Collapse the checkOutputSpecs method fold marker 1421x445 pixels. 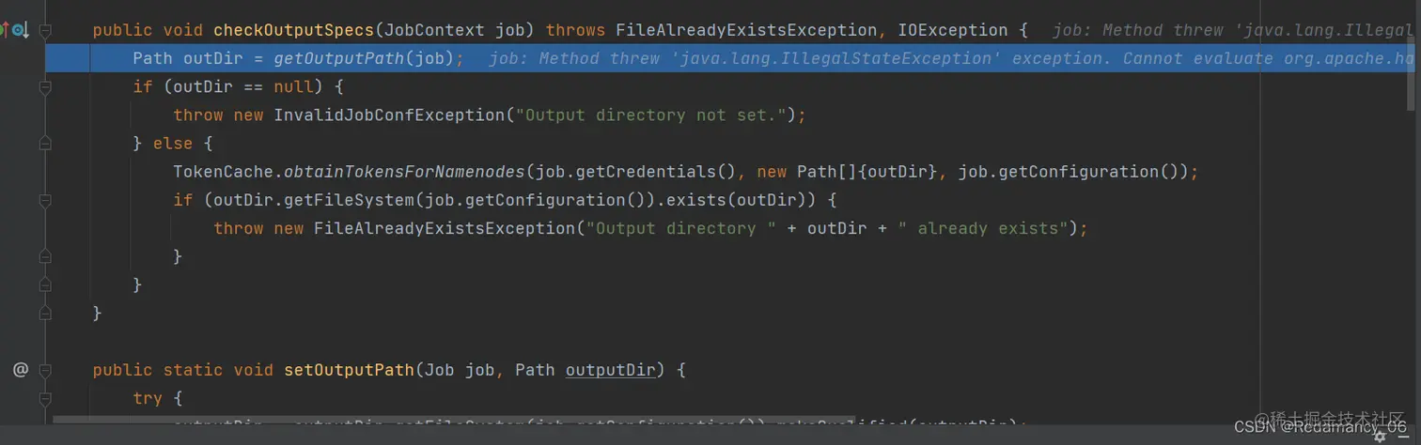tap(45, 31)
